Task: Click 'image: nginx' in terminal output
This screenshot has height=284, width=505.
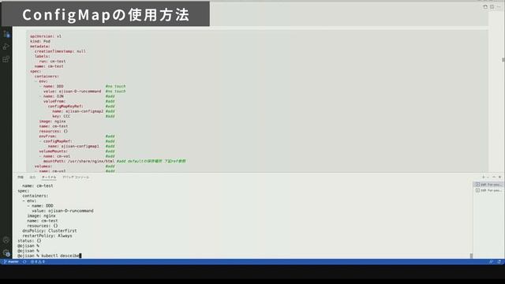Action: pos(42,215)
